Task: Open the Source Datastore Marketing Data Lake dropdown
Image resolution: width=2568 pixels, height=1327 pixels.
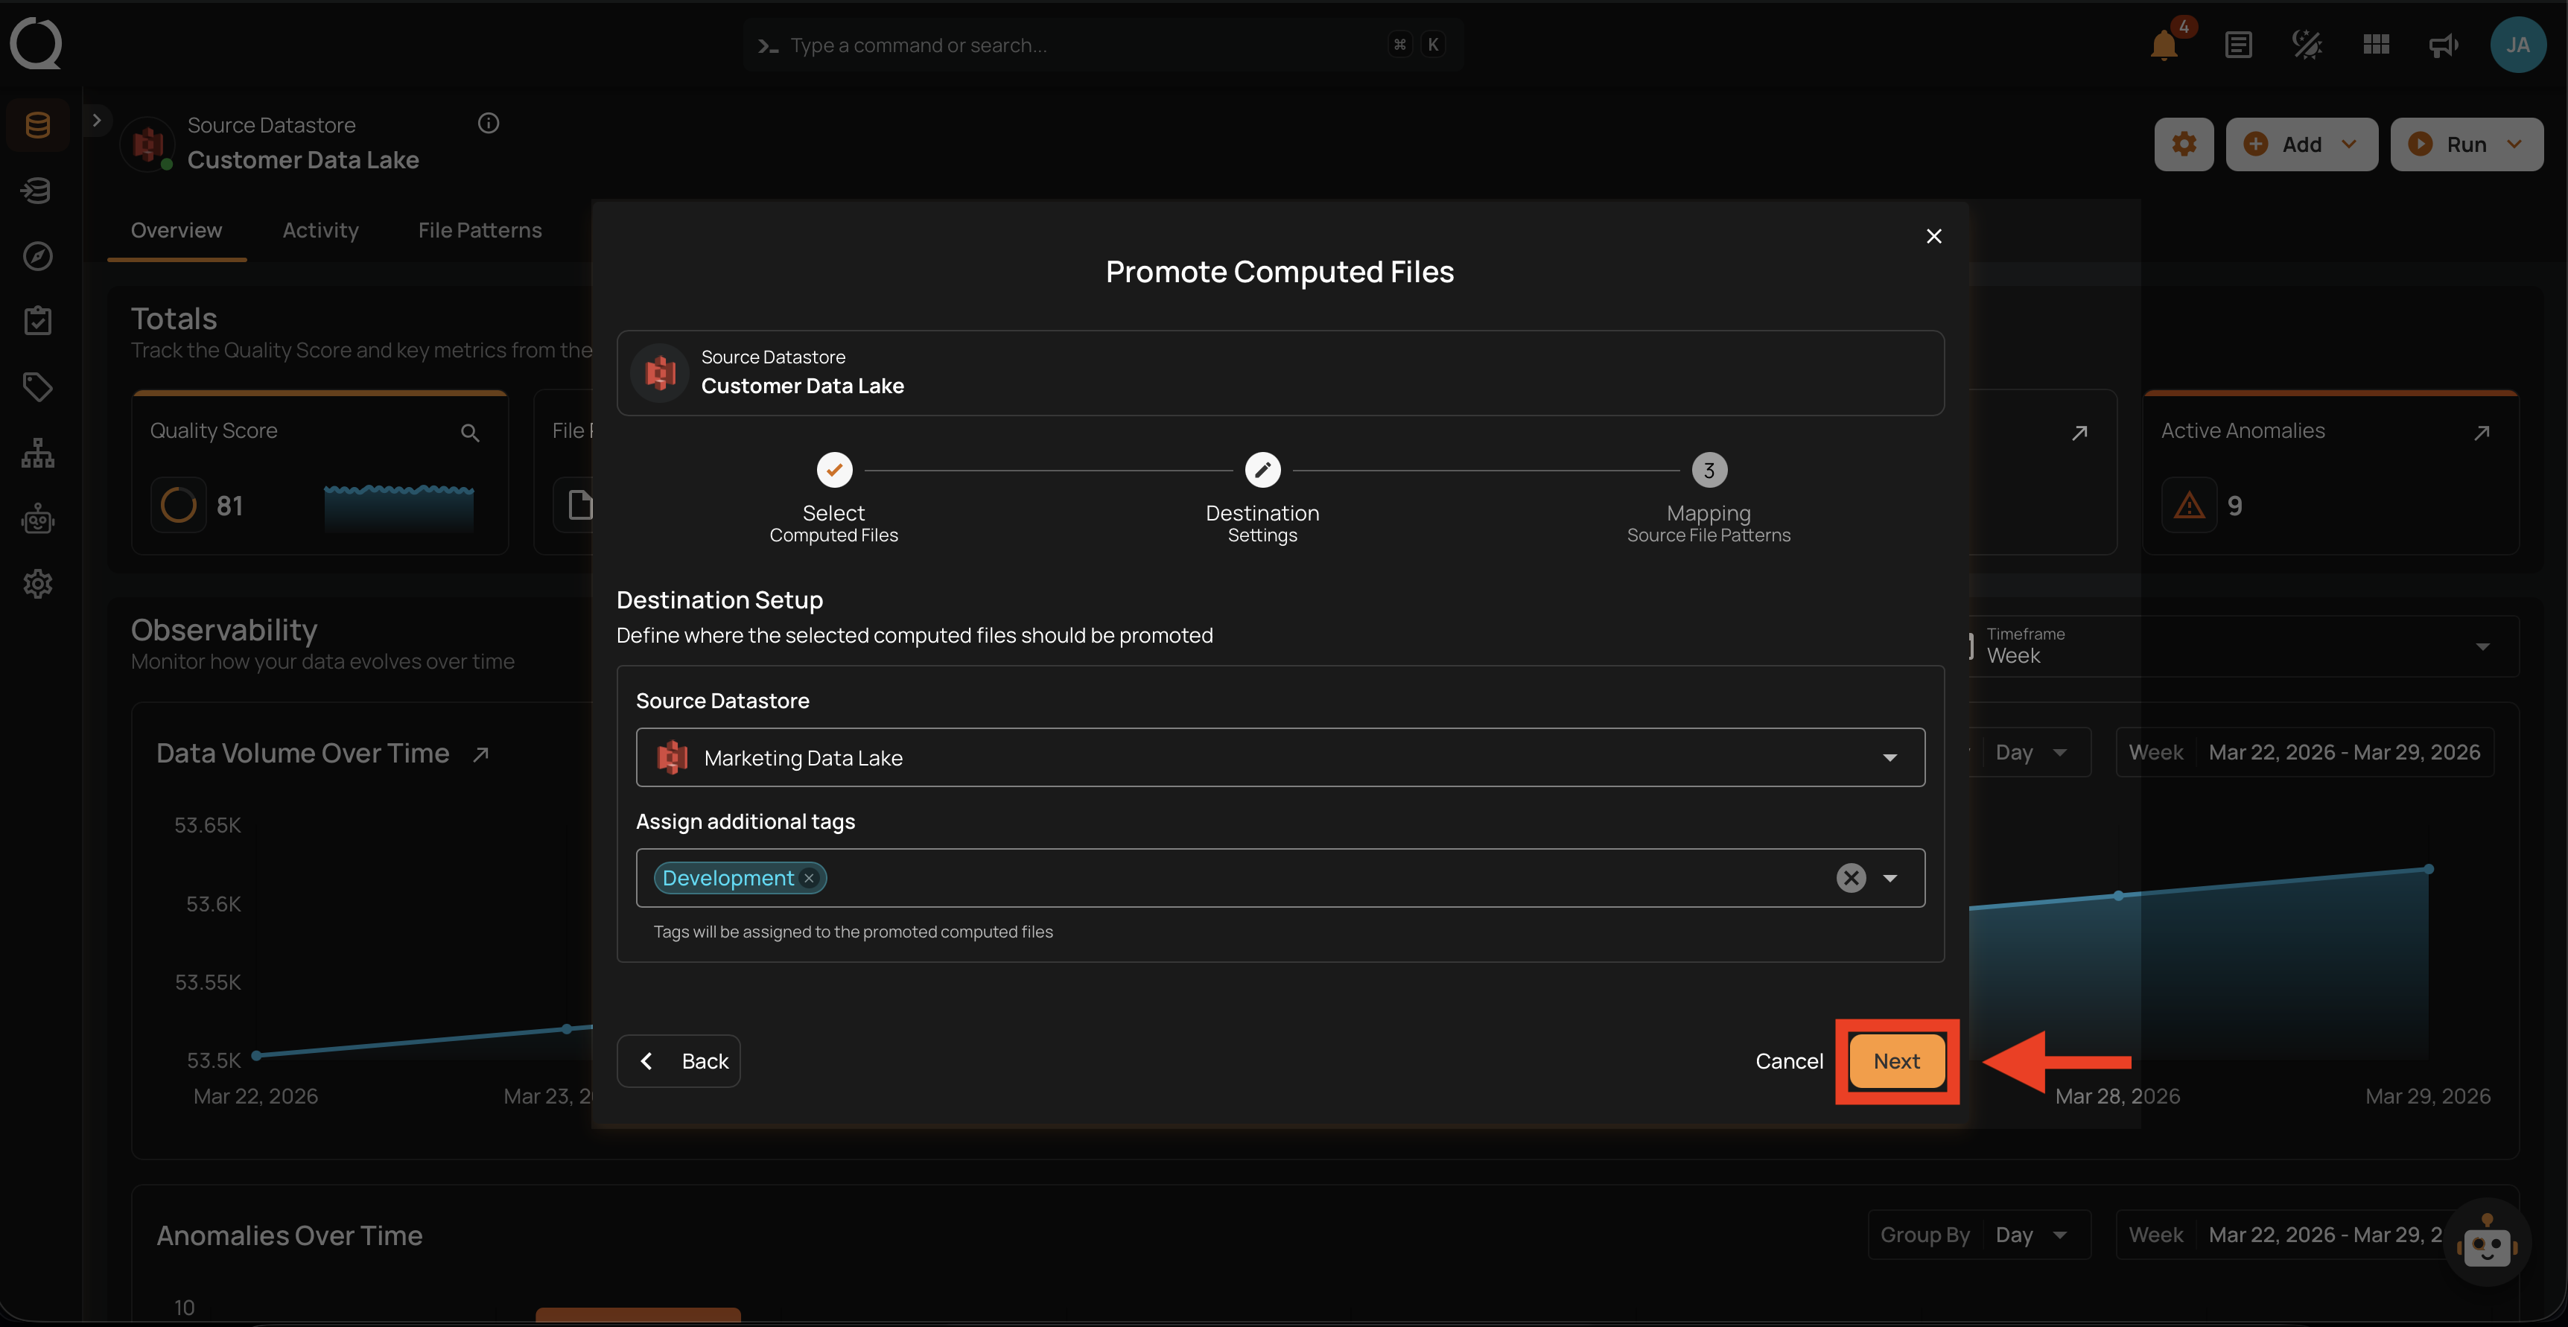Action: tap(1280, 758)
